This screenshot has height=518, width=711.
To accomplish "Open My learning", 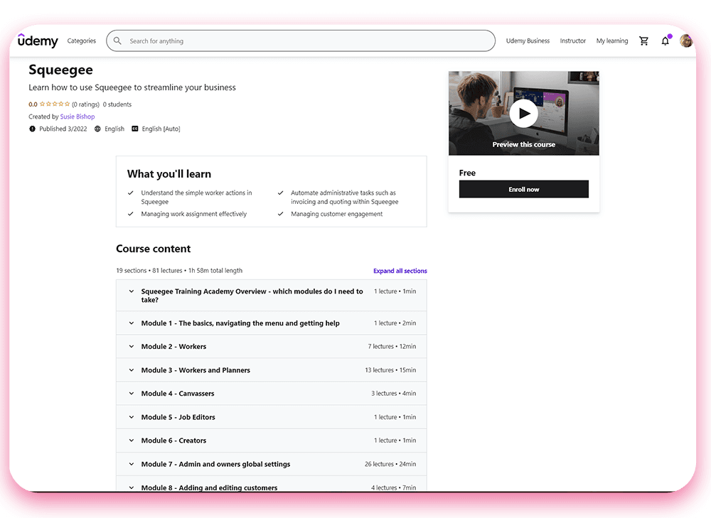I will tap(611, 41).
